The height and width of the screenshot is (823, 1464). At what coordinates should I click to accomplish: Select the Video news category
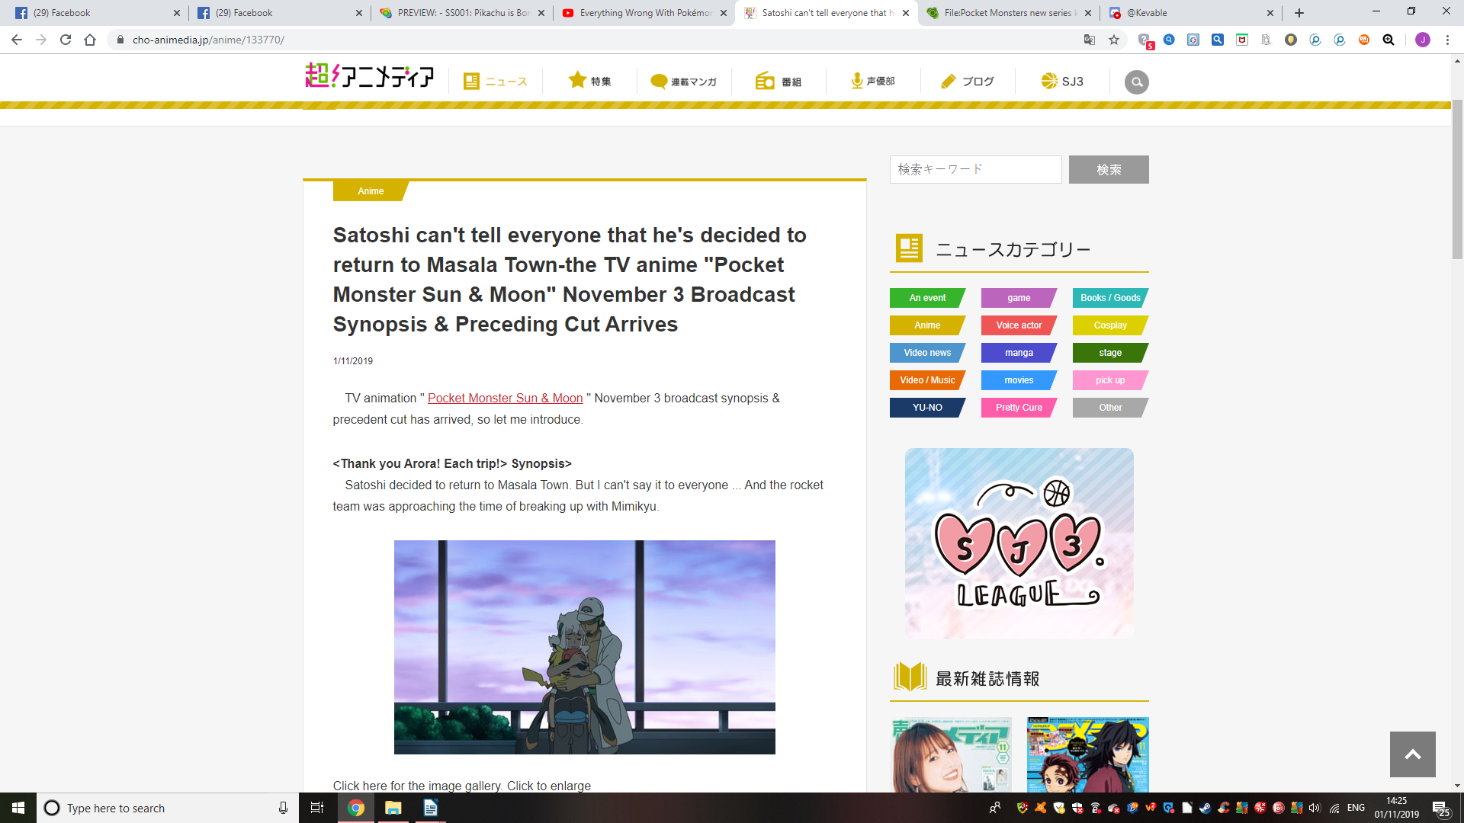[927, 353]
